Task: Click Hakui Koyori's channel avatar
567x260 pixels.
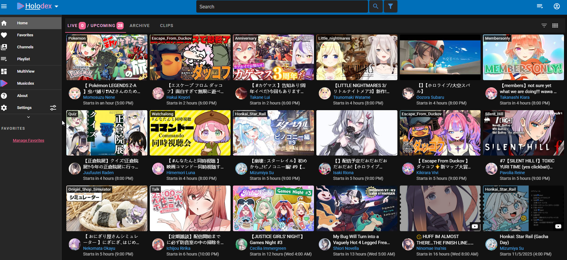Action: click(158, 93)
